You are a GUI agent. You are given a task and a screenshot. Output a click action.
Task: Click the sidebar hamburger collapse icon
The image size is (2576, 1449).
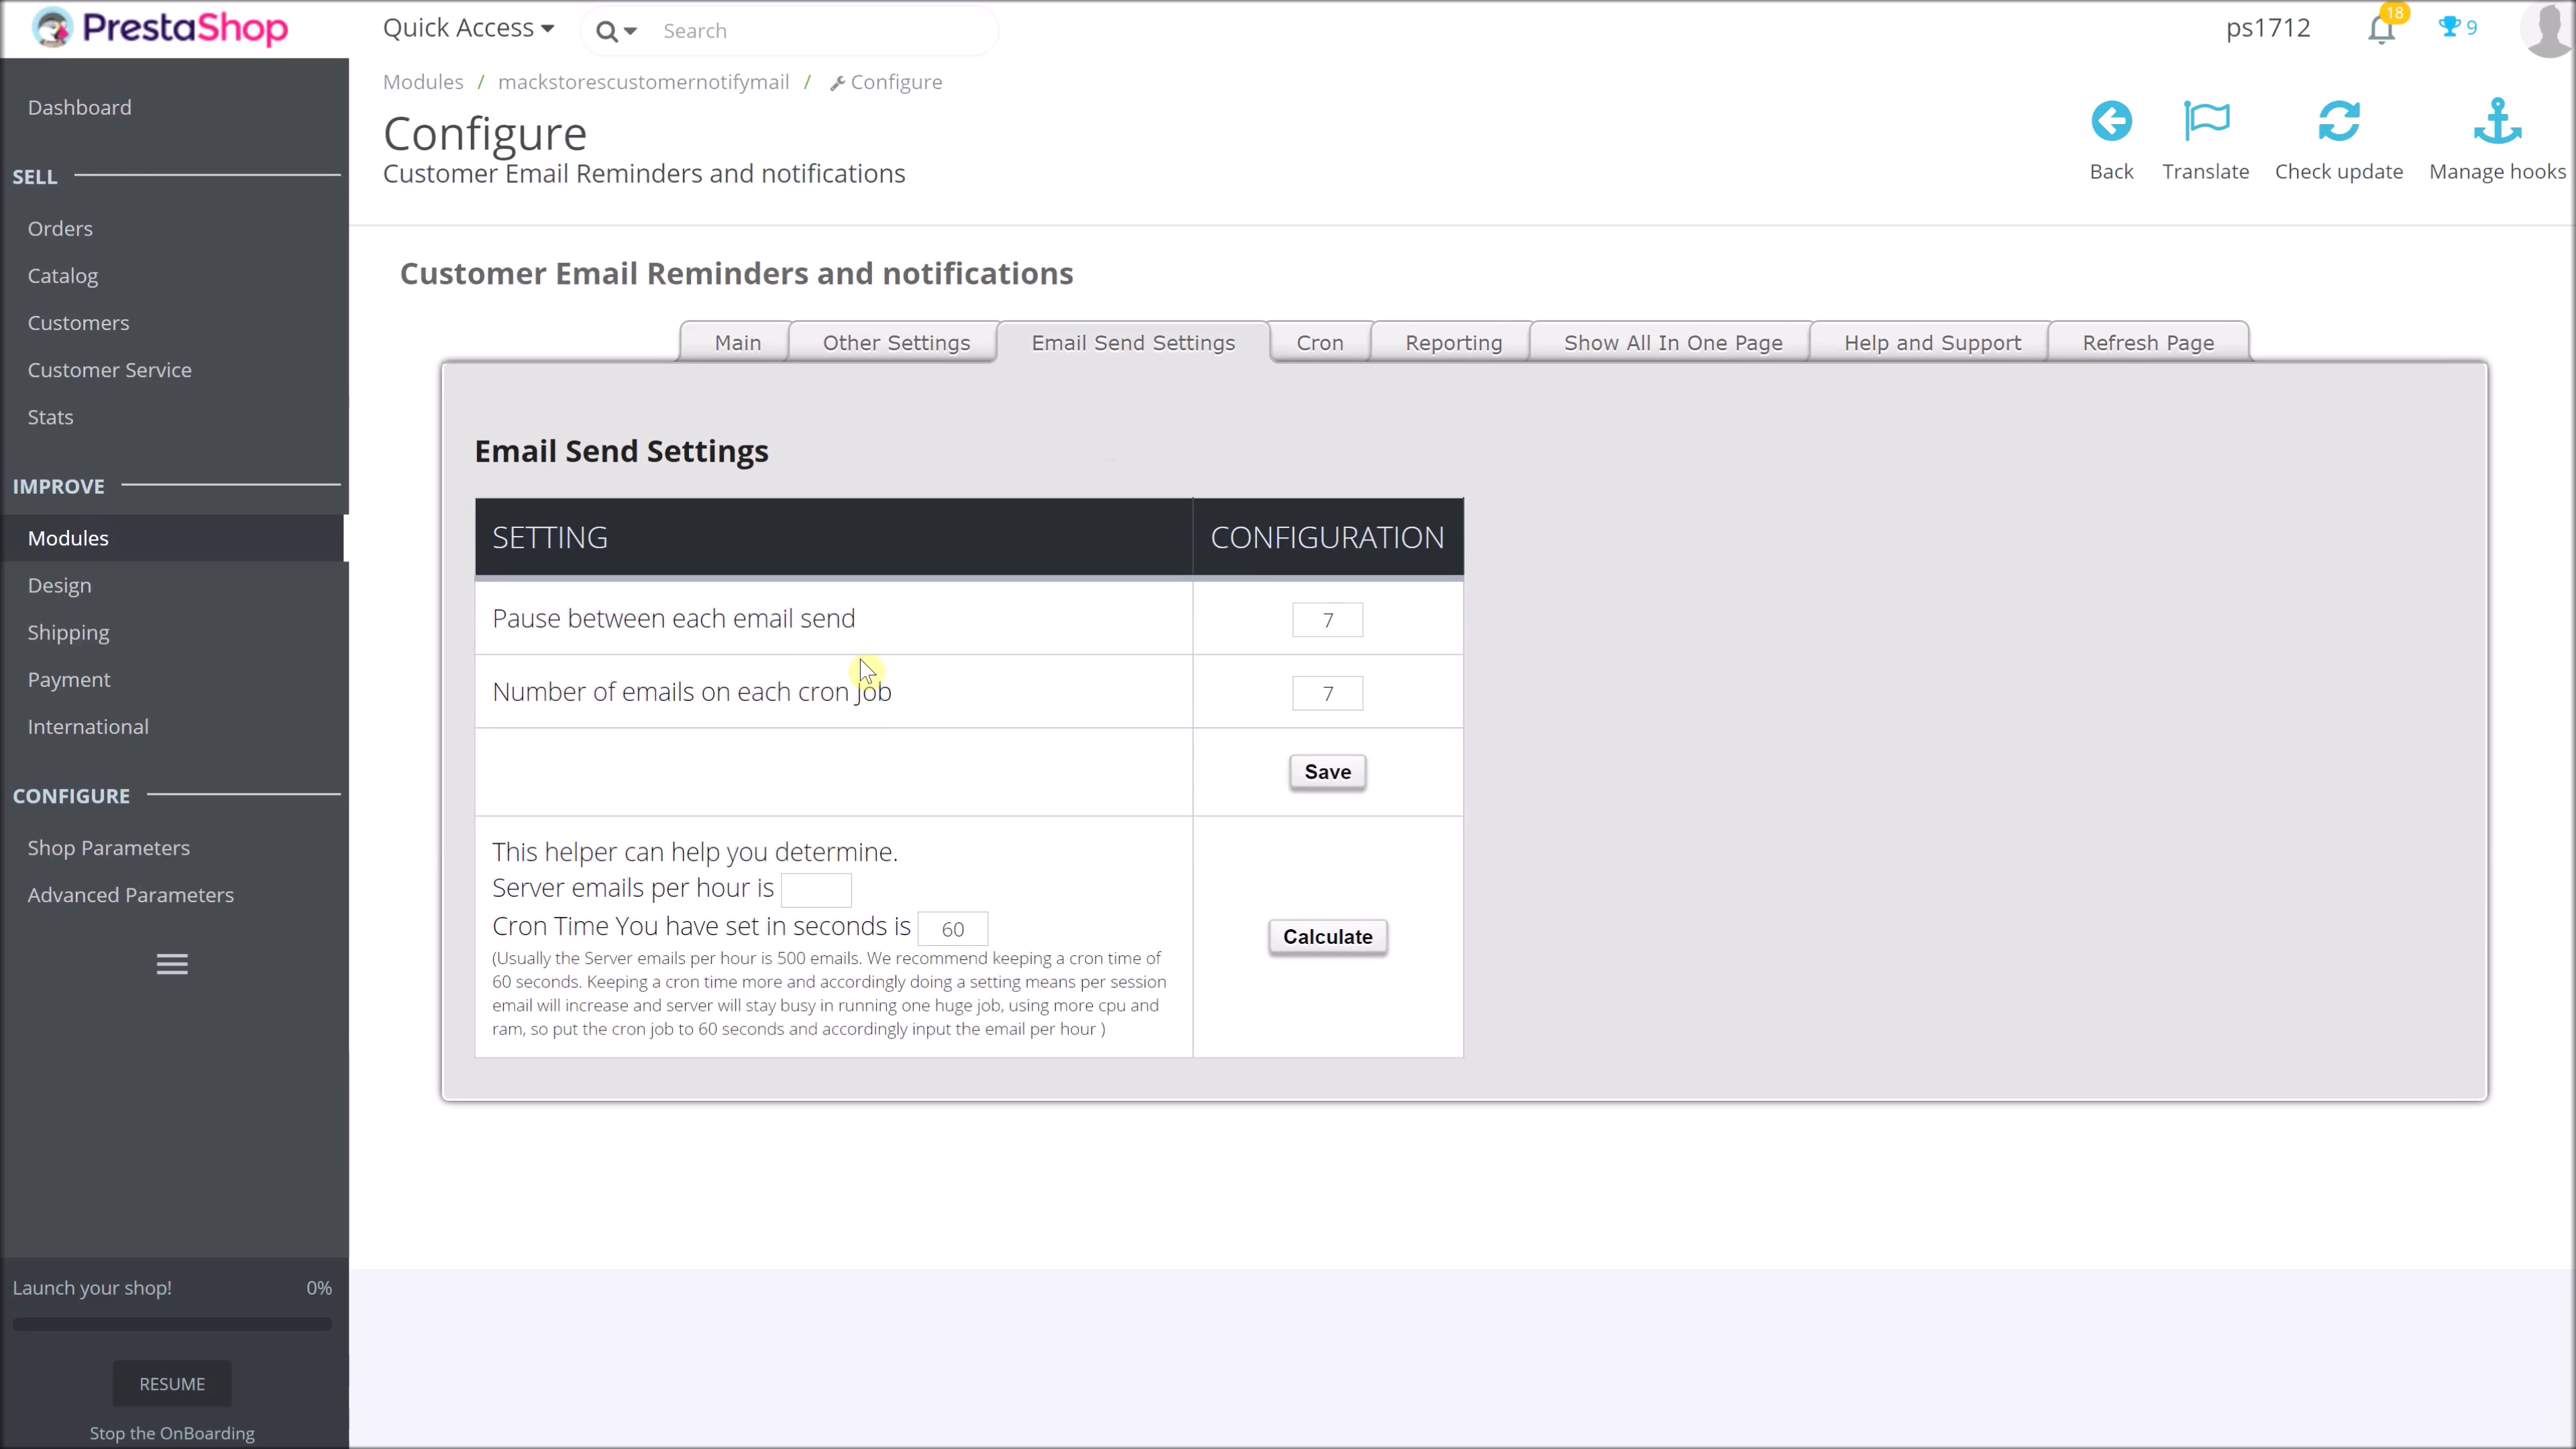[172, 964]
